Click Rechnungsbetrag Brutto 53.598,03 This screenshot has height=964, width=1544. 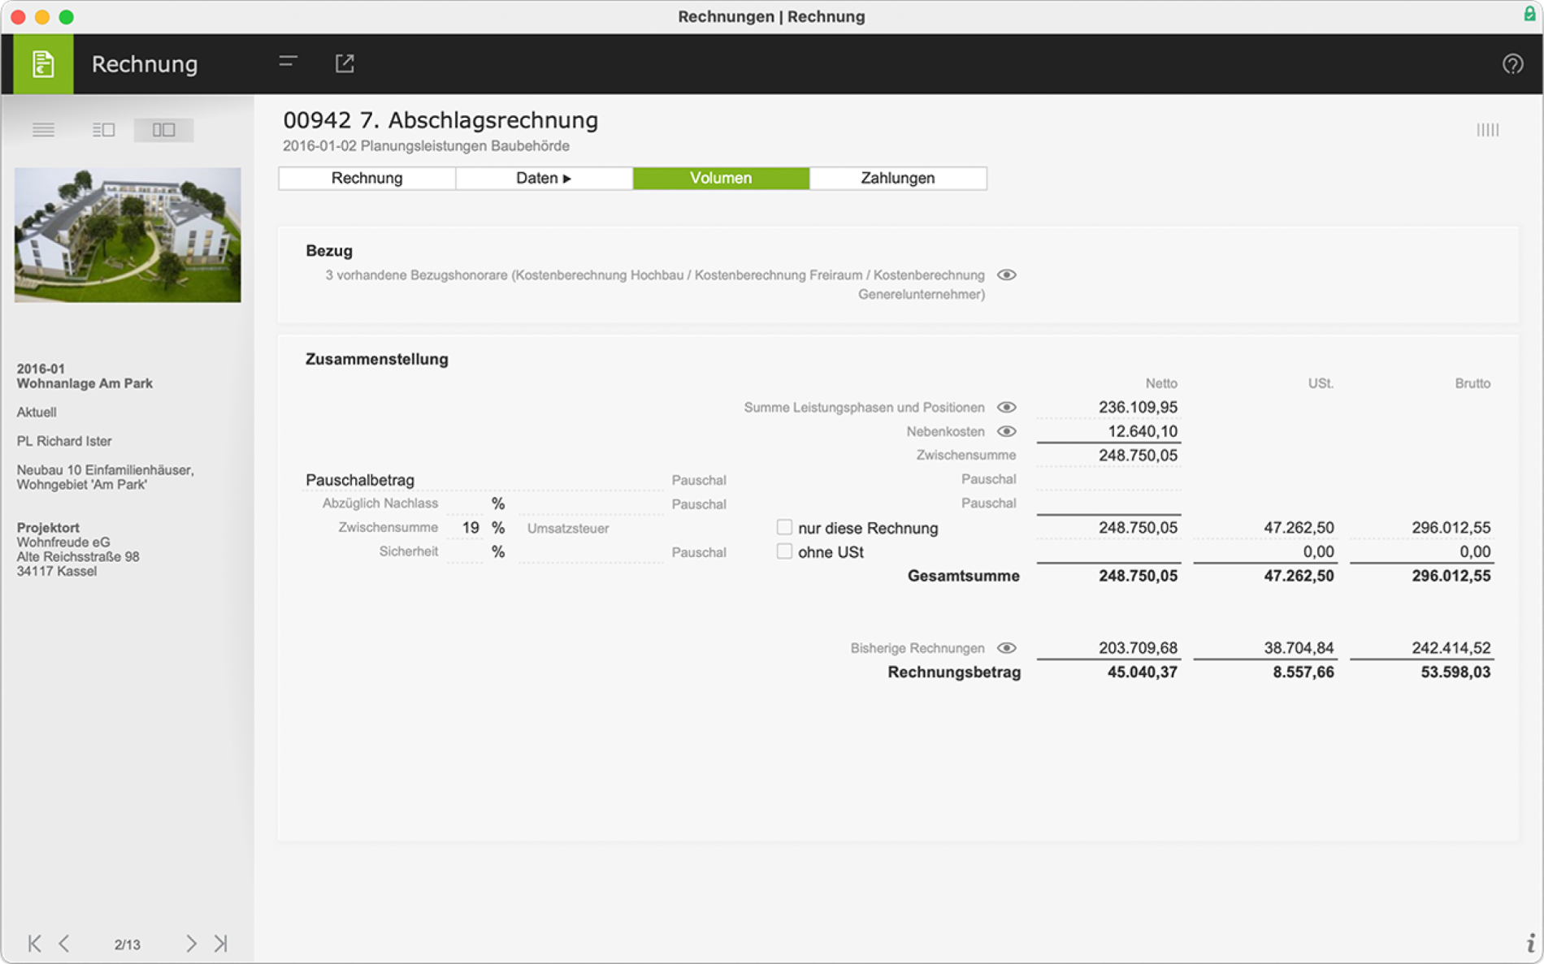pyautogui.click(x=1455, y=672)
